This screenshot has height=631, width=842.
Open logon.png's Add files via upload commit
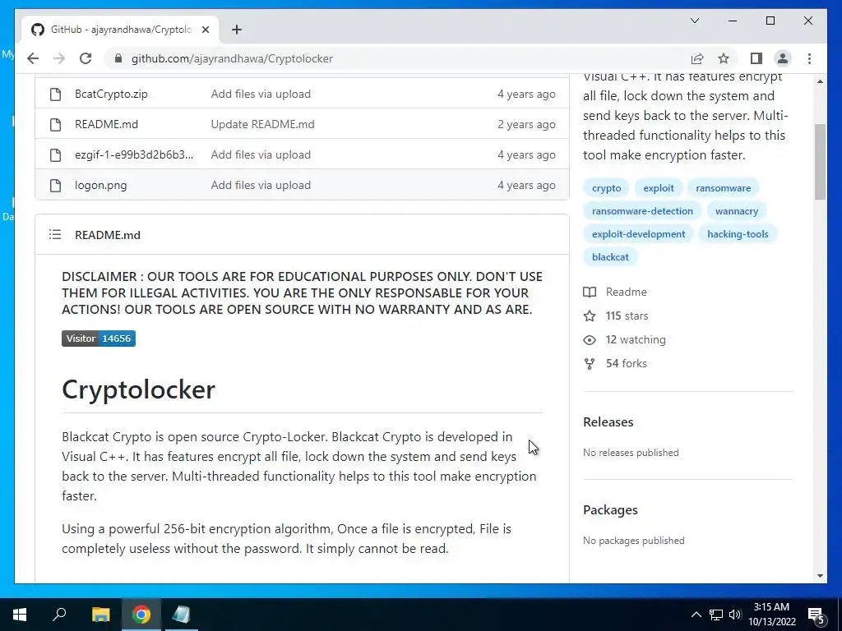[x=261, y=185]
